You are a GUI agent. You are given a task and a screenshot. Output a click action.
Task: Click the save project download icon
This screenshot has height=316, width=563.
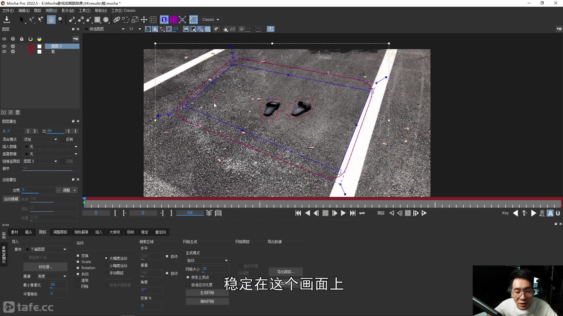[x=6, y=20]
